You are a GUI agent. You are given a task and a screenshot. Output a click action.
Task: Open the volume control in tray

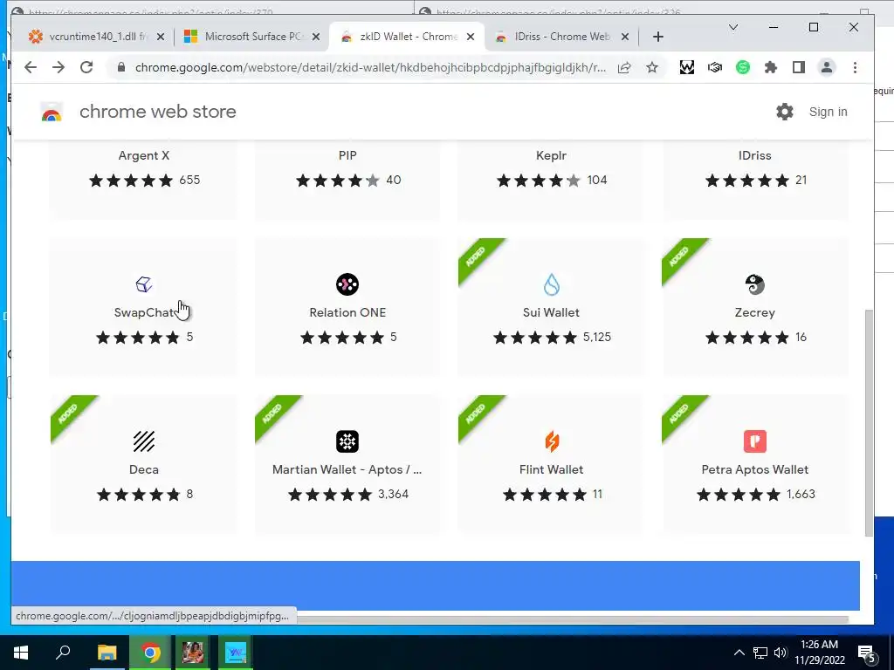click(781, 653)
